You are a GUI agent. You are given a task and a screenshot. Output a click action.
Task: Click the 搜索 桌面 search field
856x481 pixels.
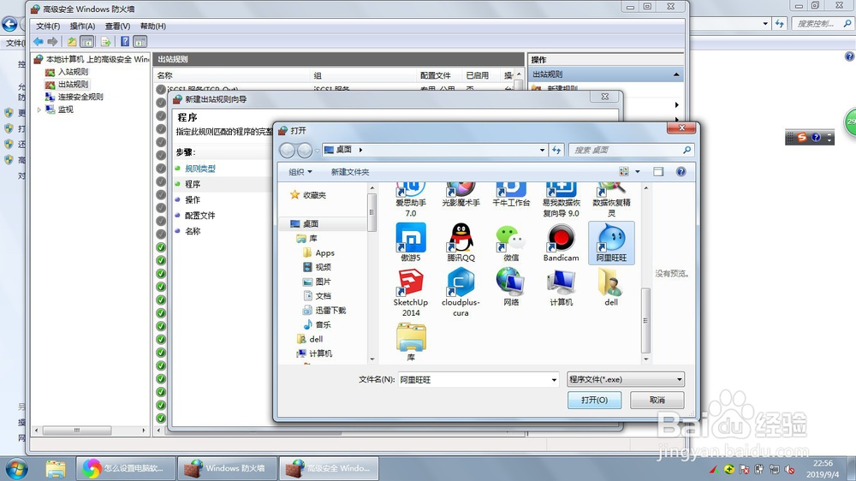pos(631,150)
